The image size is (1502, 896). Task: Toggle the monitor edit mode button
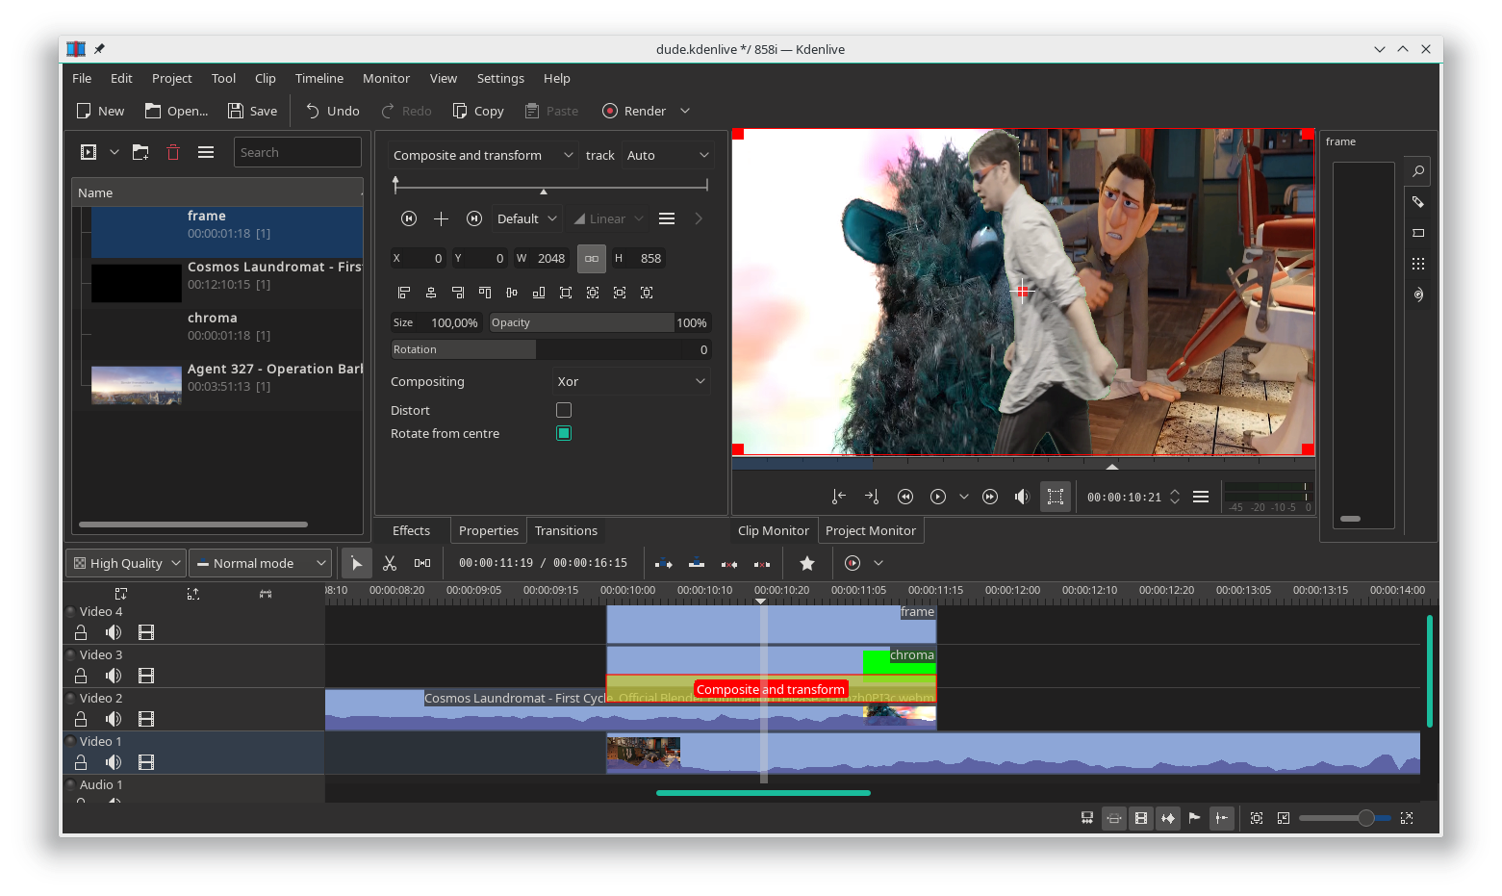[1056, 497]
